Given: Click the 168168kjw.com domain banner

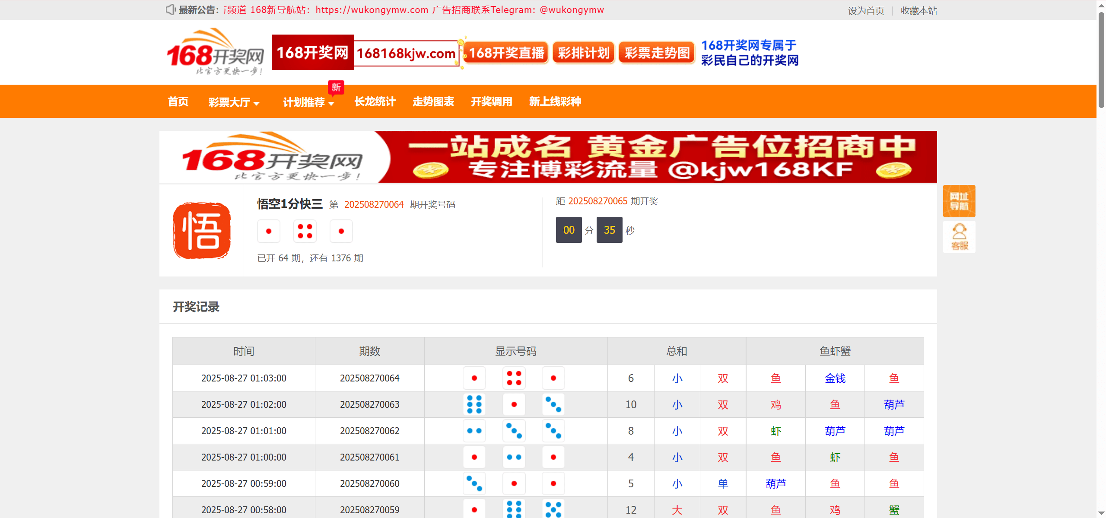Looking at the screenshot, I should (x=406, y=53).
